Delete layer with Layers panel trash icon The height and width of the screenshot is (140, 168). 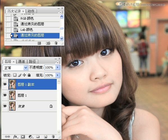(x=53, y=137)
